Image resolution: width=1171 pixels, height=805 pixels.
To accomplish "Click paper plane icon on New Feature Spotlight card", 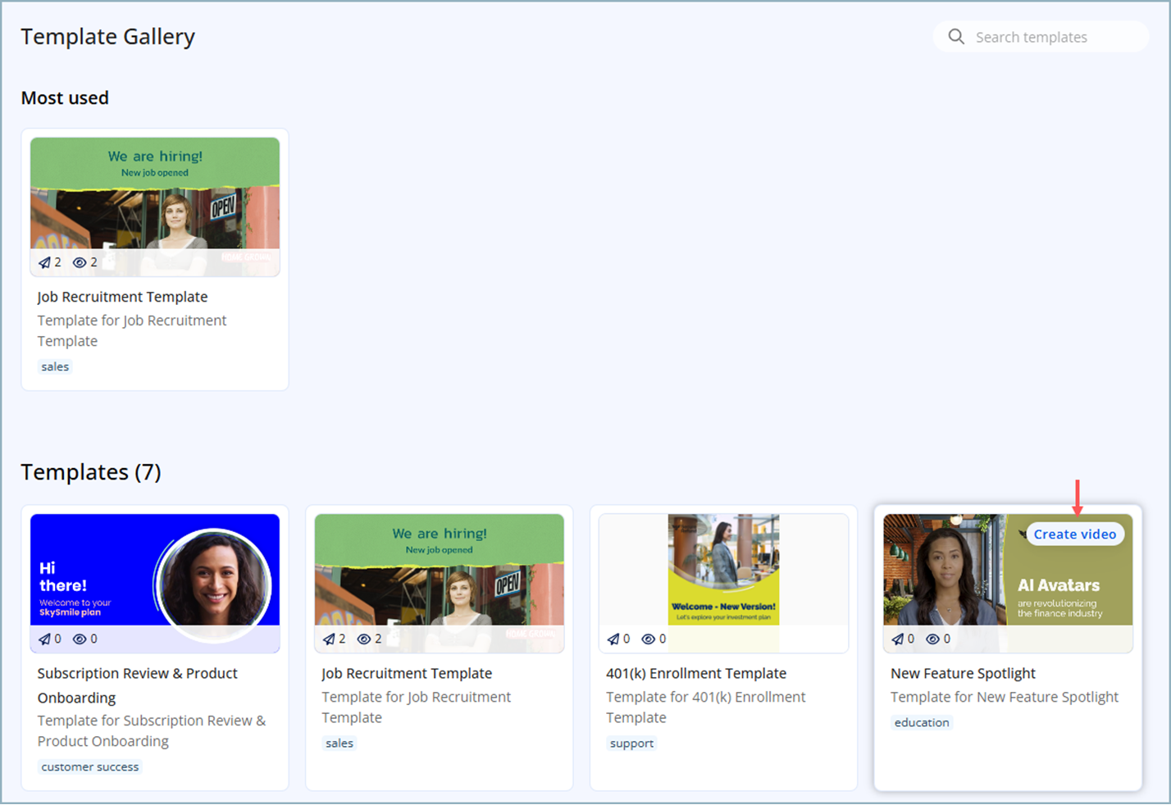I will [x=898, y=639].
